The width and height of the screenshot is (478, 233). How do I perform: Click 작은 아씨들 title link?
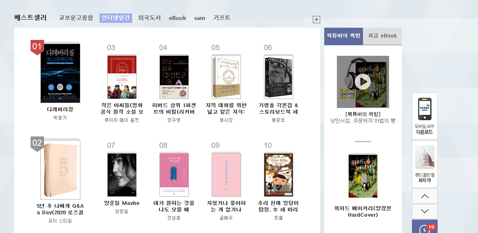[x=122, y=108]
